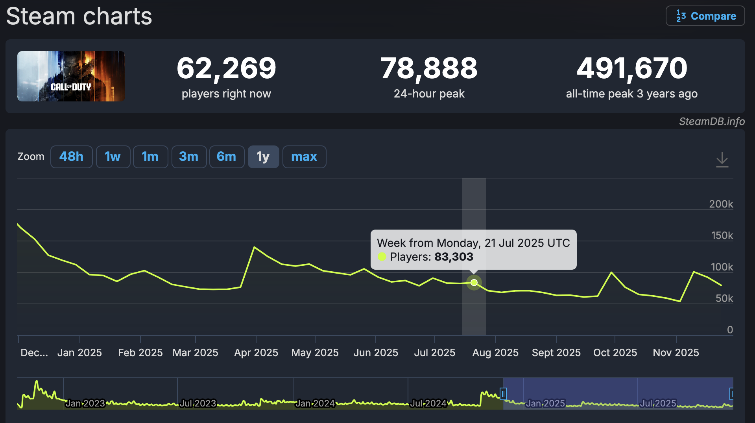Viewport: 755px width, 423px height.
Task: Set zoom range to 1m
Action: coord(150,157)
